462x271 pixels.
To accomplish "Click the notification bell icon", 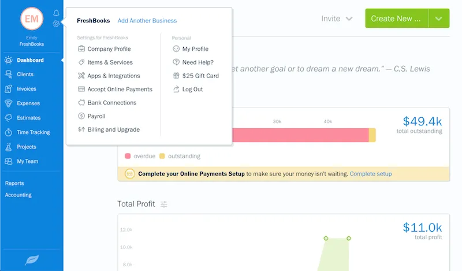I will click(56, 13).
